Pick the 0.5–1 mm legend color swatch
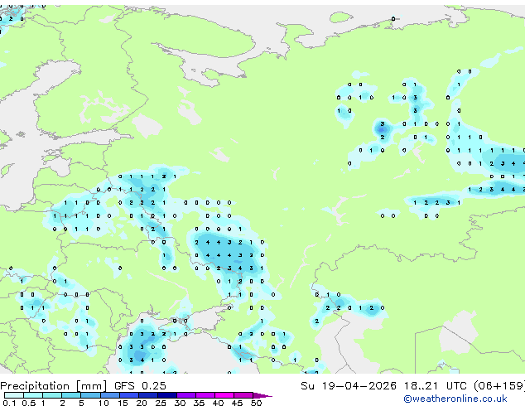Image resolution: width=525 pixels, height=406 pixels. [x=33, y=395]
